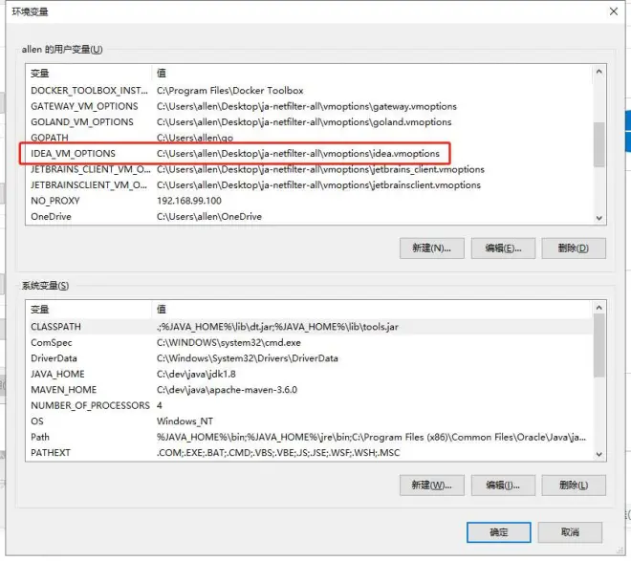Click system variables scrollbar down arrow

tap(599, 454)
